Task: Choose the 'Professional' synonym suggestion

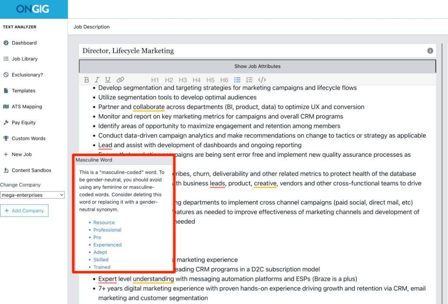Action: (x=107, y=230)
